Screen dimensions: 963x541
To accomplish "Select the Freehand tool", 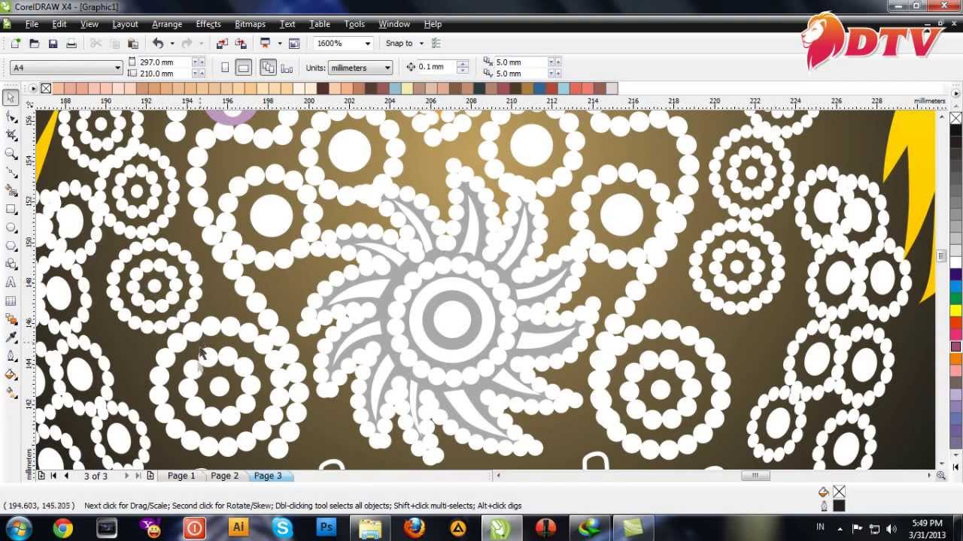I will click(11, 172).
